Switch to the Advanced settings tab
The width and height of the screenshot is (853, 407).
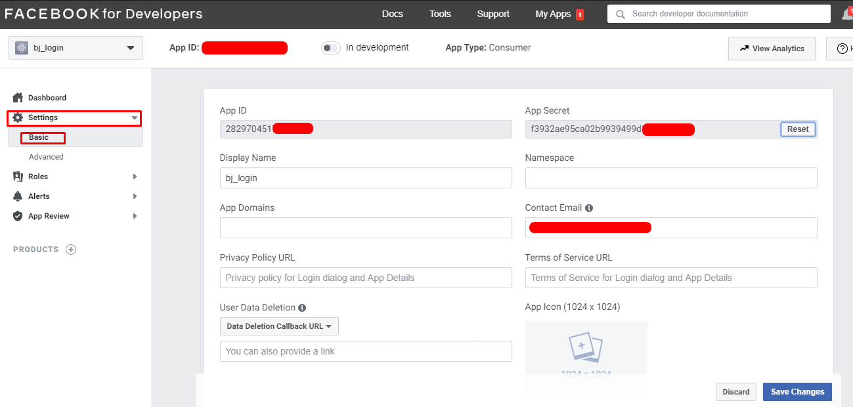point(46,156)
